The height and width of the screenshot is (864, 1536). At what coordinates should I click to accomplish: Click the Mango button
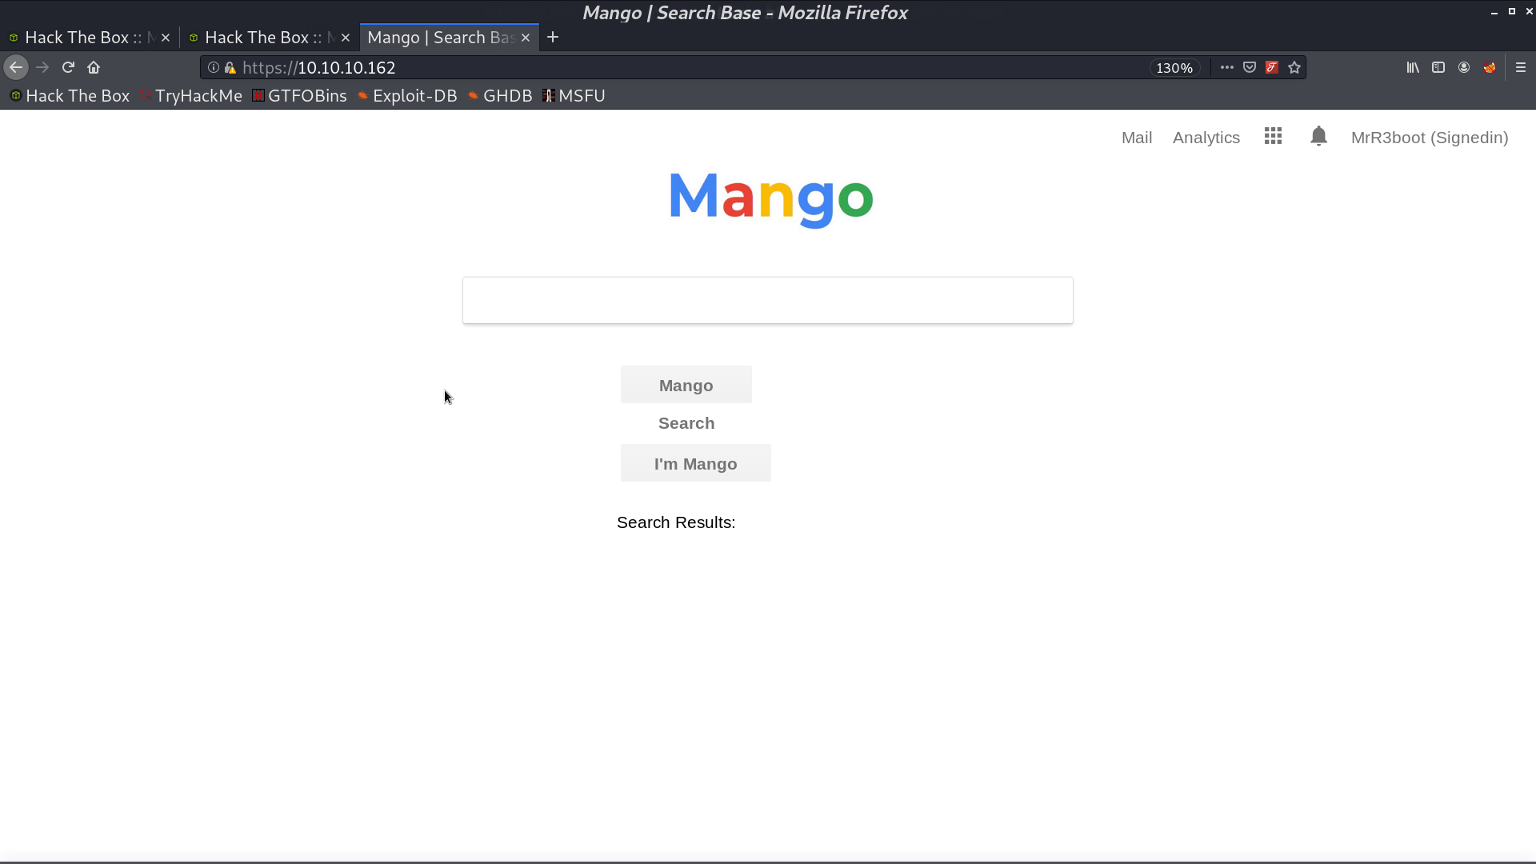[686, 385]
